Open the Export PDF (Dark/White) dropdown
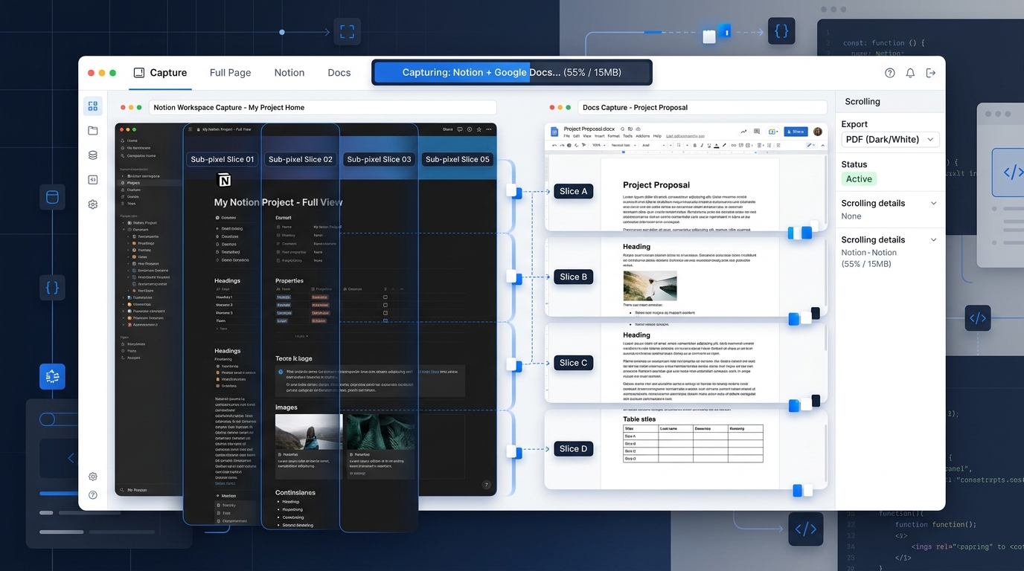 tap(890, 140)
